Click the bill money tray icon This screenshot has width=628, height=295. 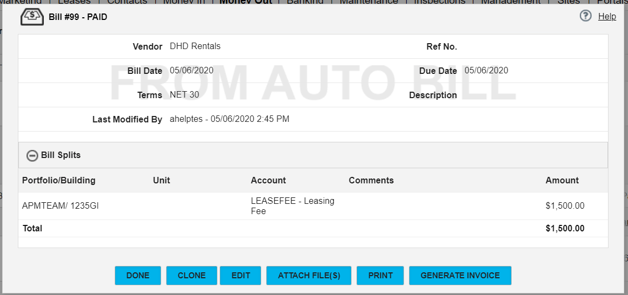point(32,17)
